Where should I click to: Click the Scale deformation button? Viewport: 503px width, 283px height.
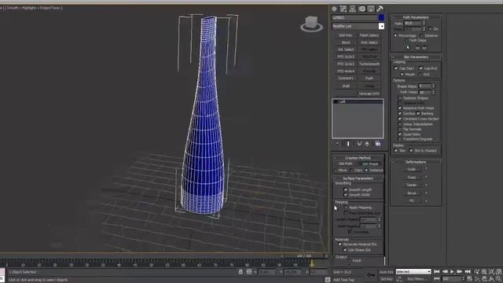(x=412, y=169)
